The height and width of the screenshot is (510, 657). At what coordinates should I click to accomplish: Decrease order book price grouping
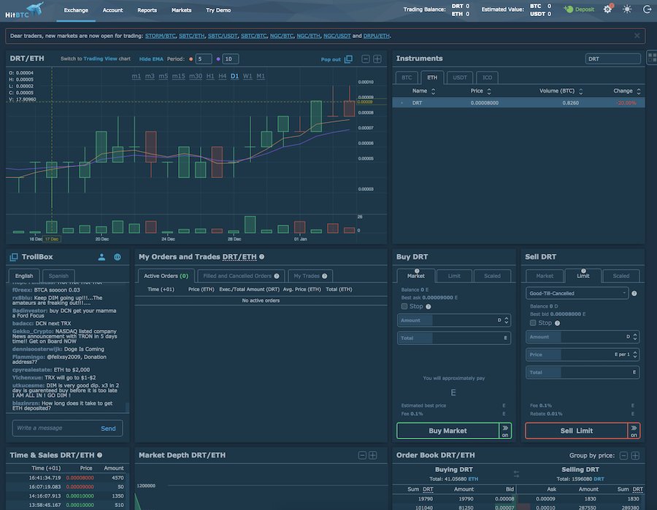pos(623,455)
